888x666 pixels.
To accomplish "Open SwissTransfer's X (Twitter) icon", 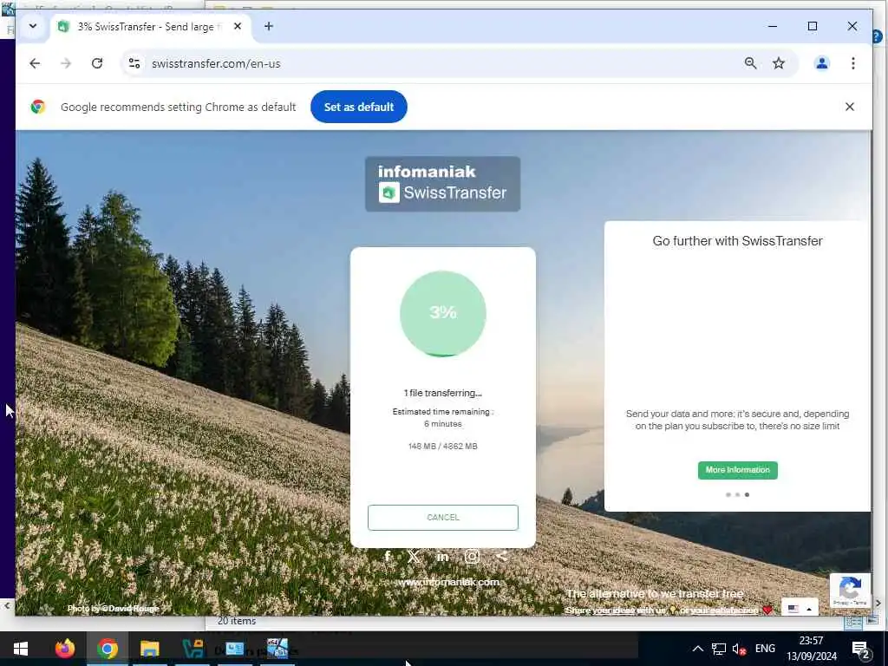I will click(414, 556).
